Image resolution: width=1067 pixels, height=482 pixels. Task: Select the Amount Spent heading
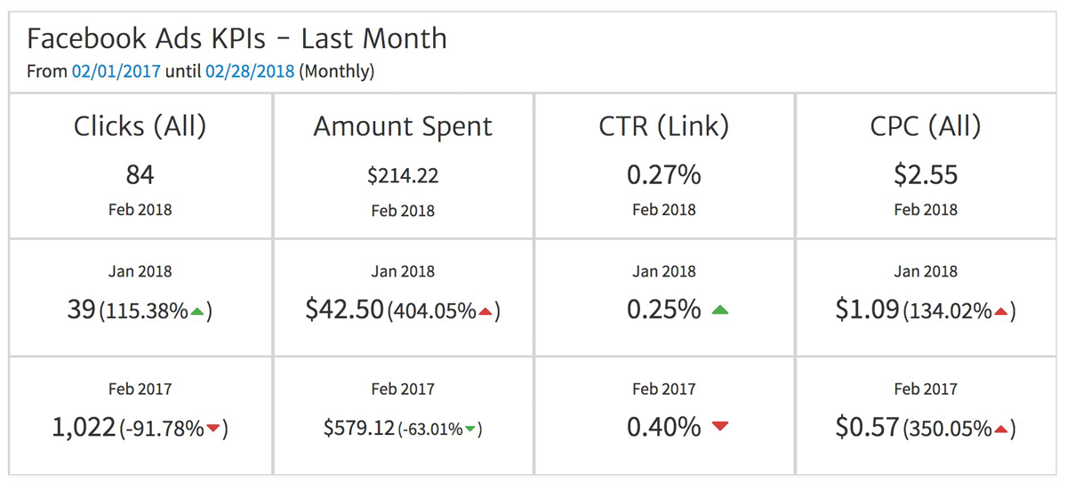coord(403,126)
